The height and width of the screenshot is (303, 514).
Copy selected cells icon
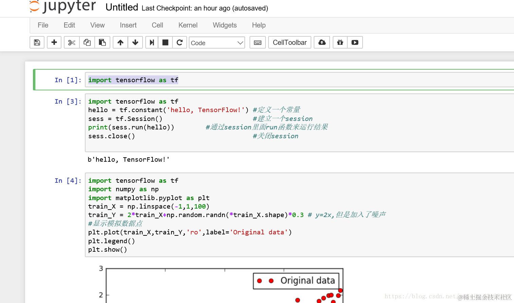pyautogui.click(x=87, y=42)
